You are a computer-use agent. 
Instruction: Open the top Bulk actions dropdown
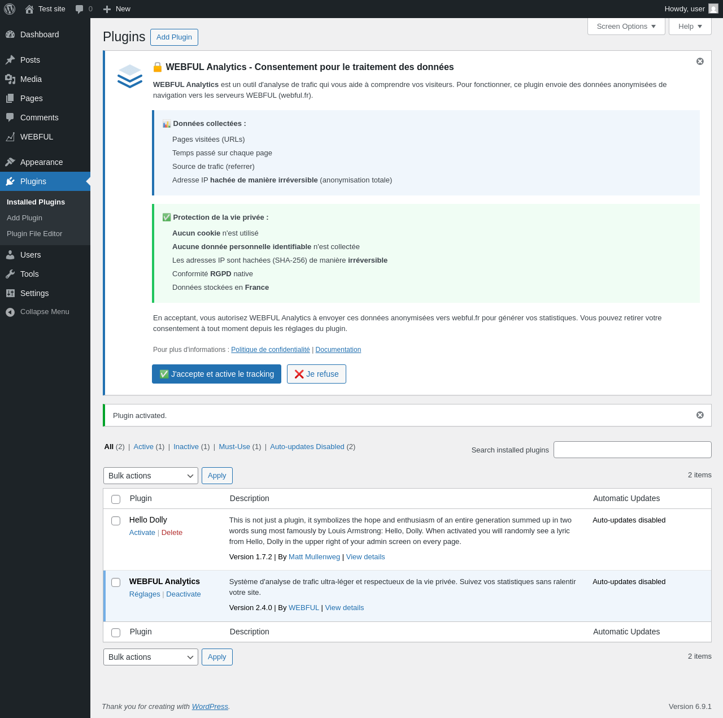tap(151, 476)
